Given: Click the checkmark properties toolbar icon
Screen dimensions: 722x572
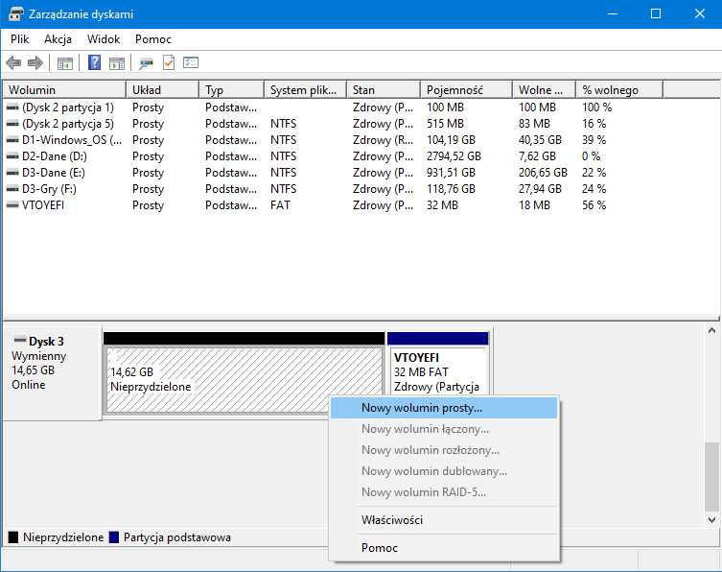Looking at the screenshot, I should point(169,63).
